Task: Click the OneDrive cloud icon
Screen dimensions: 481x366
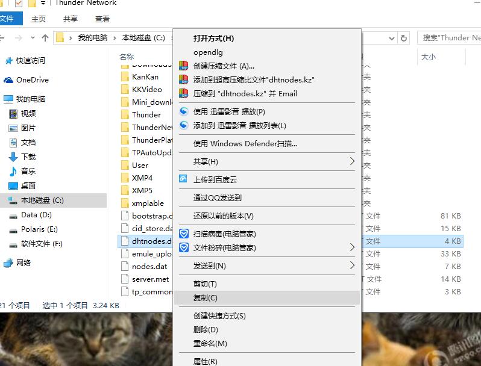Action: pos(8,80)
